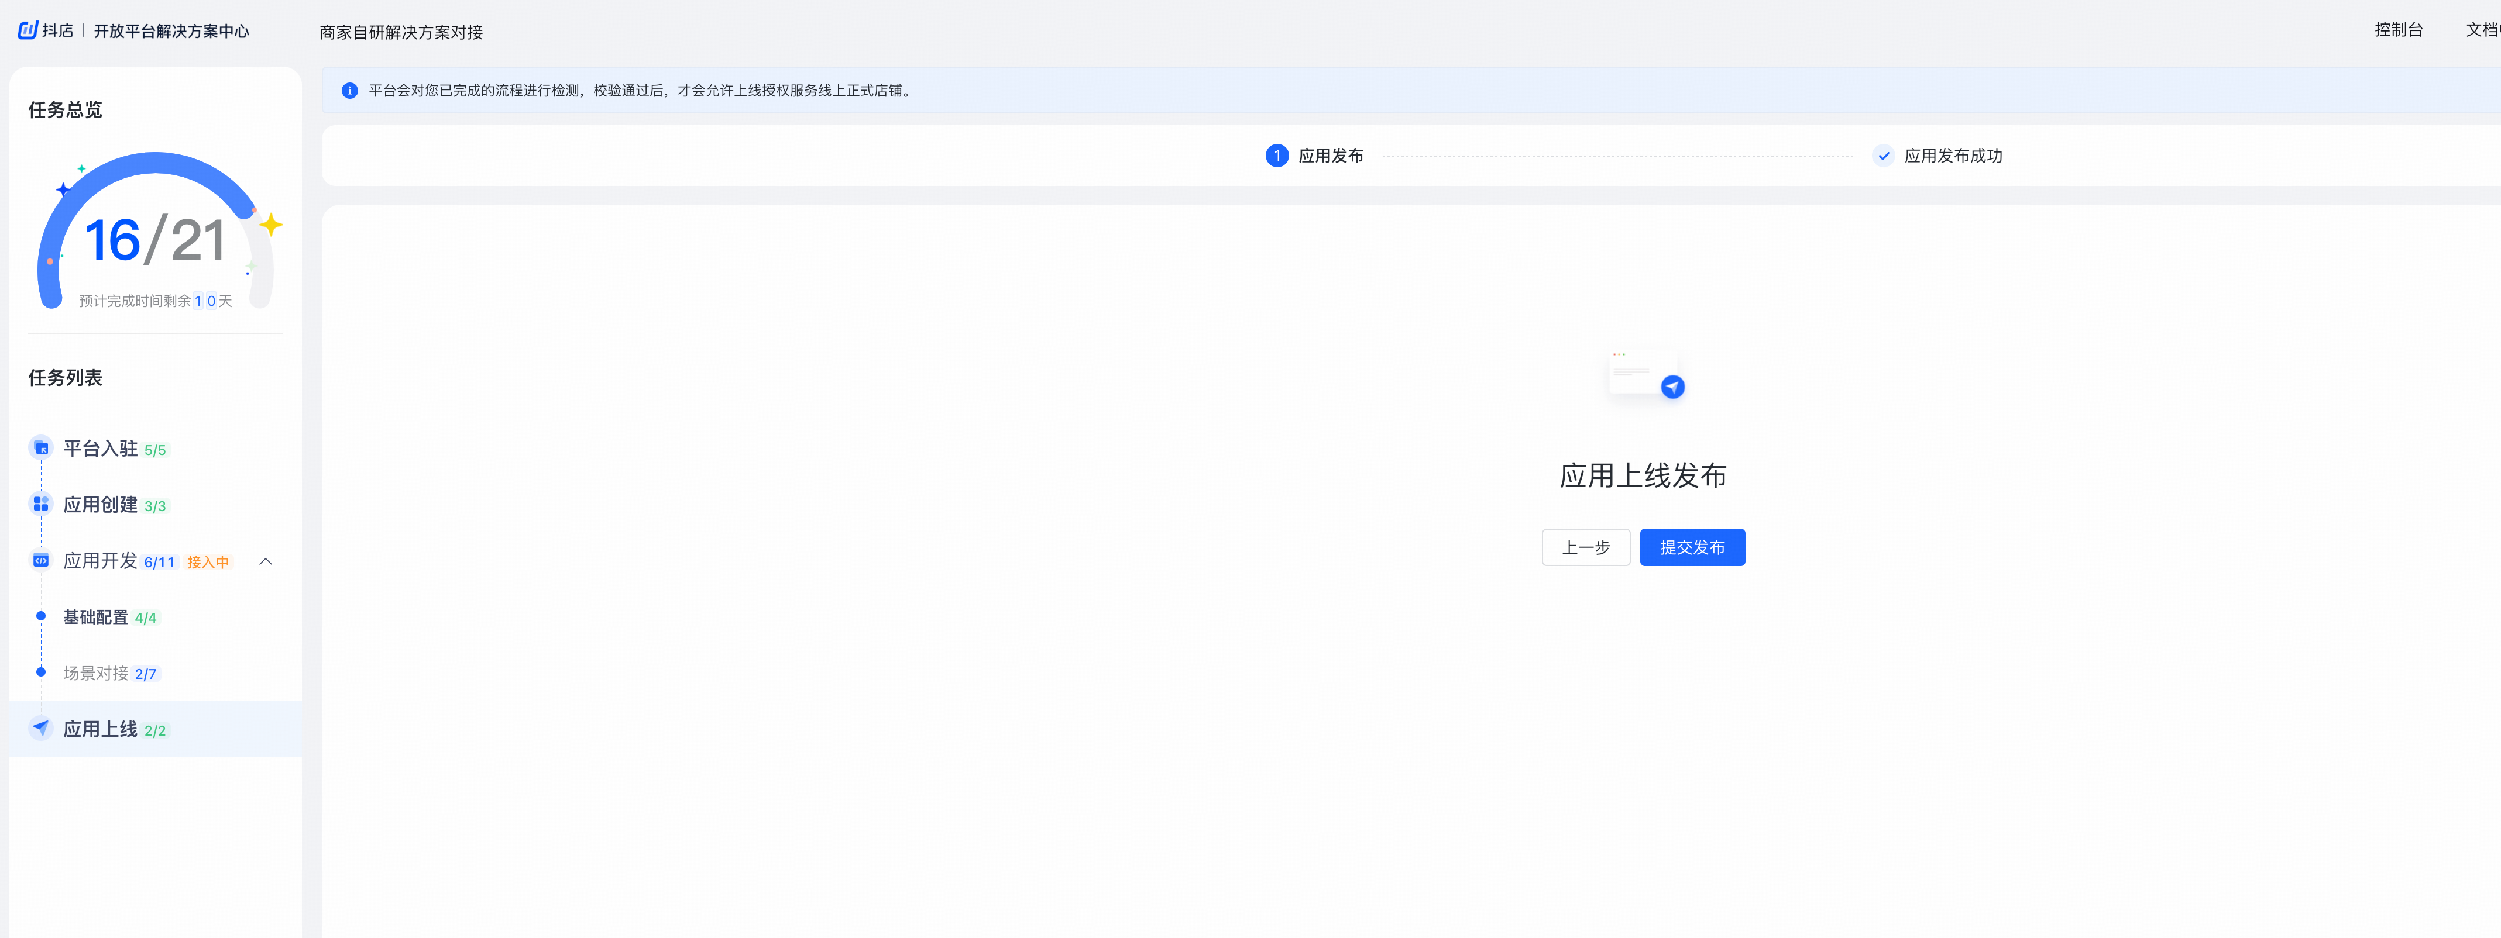
Task: Click the 上一步 button
Action: [1585, 547]
